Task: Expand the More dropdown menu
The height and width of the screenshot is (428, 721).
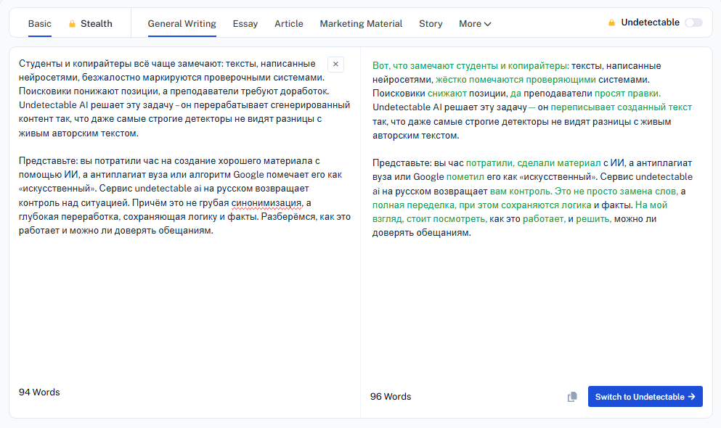Action: tap(475, 24)
